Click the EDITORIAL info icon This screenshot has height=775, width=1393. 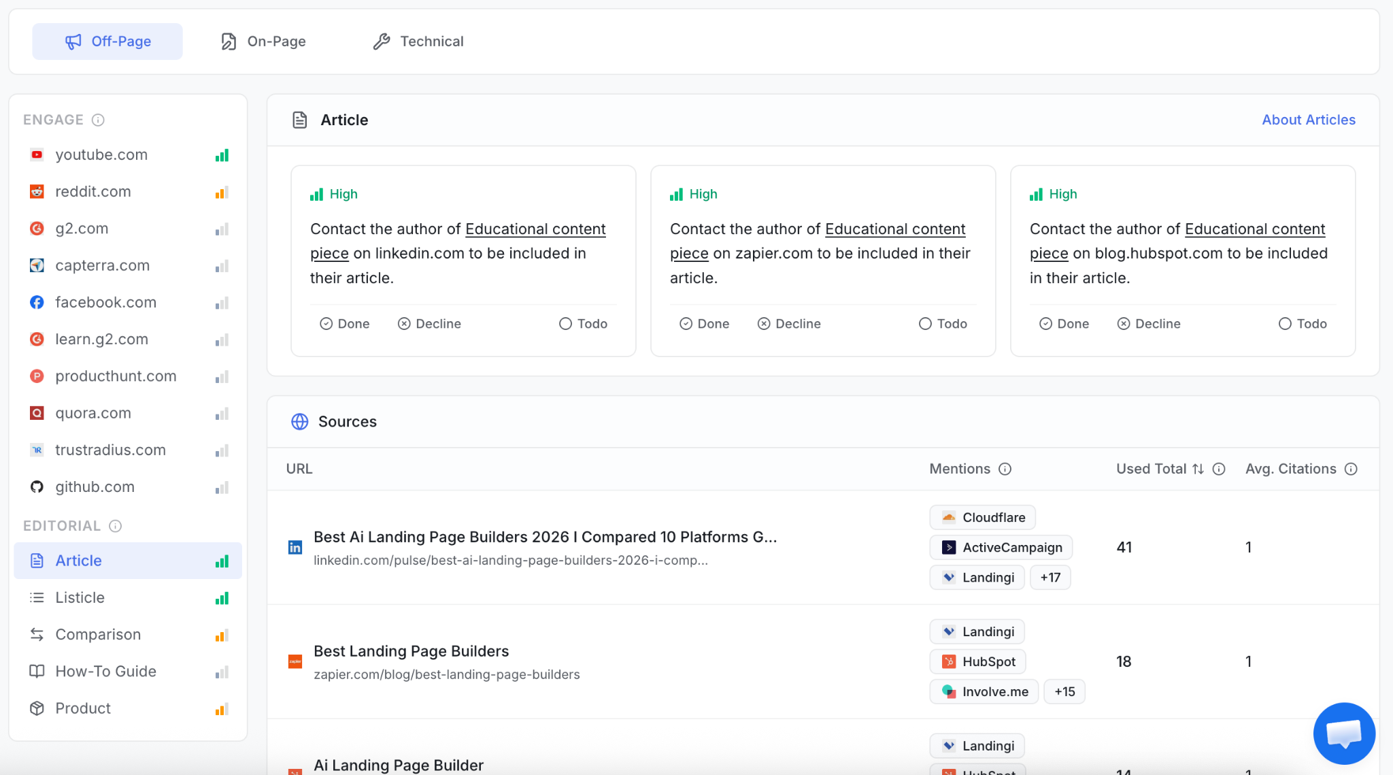116,526
